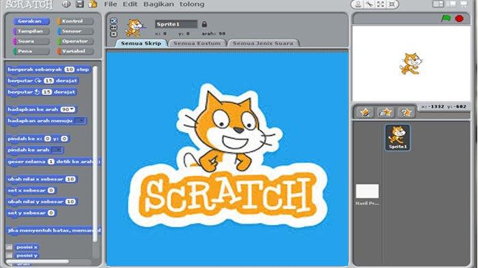This screenshot has height=268, width=478.
Task: Click the set x sebesar value field
Action: click(x=51, y=190)
